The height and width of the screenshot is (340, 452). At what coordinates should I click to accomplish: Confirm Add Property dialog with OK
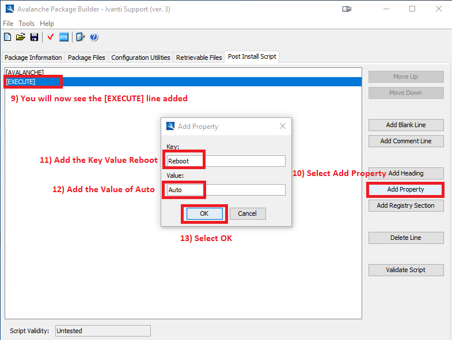pos(204,213)
